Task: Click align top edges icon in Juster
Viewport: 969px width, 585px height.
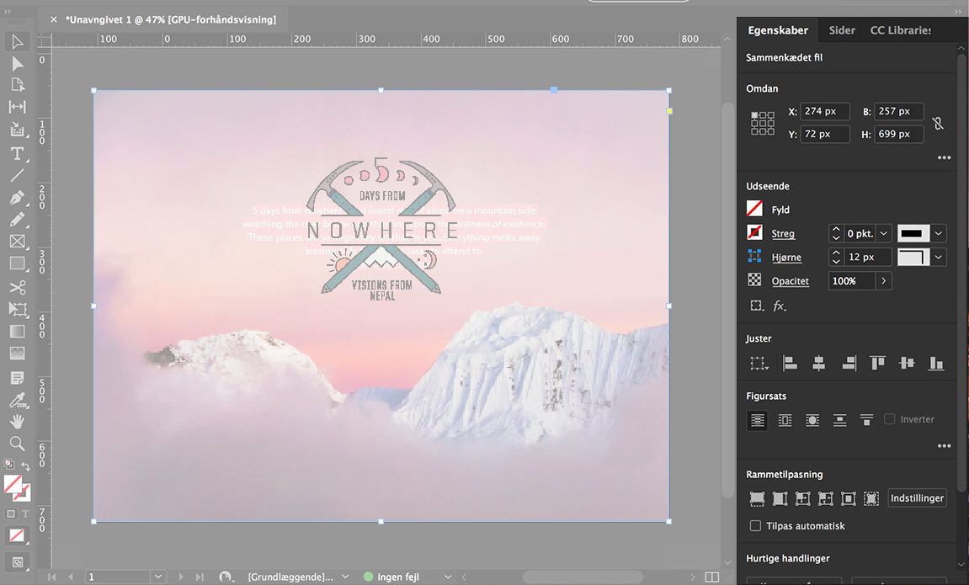Action: 877,364
